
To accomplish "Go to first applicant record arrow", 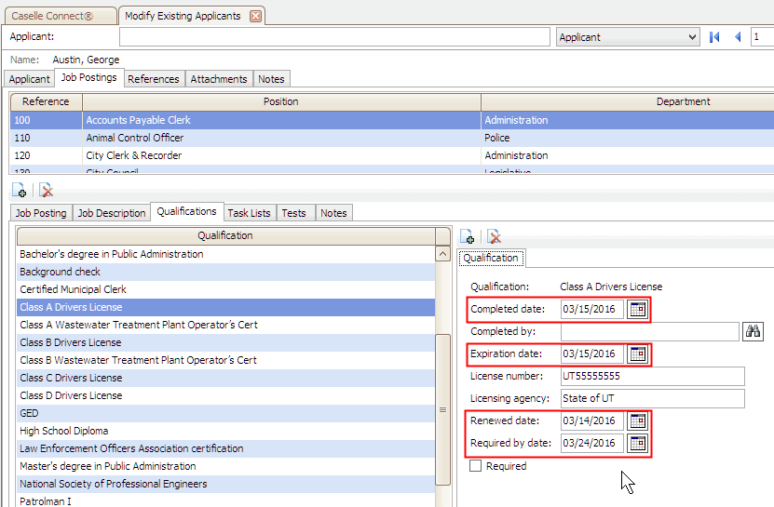I will pos(714,37).
